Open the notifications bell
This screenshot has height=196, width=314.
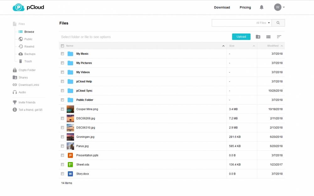(x=262, y=7)
